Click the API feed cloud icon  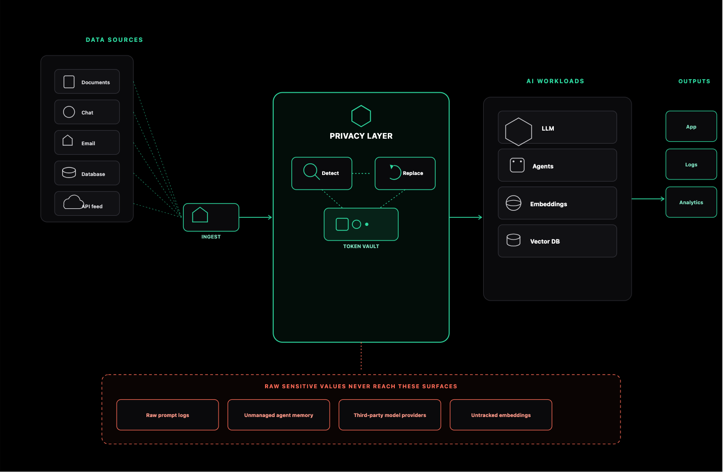[x=74, y=202]
